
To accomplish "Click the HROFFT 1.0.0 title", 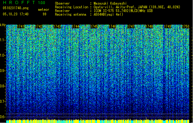I will click(24, 2).
